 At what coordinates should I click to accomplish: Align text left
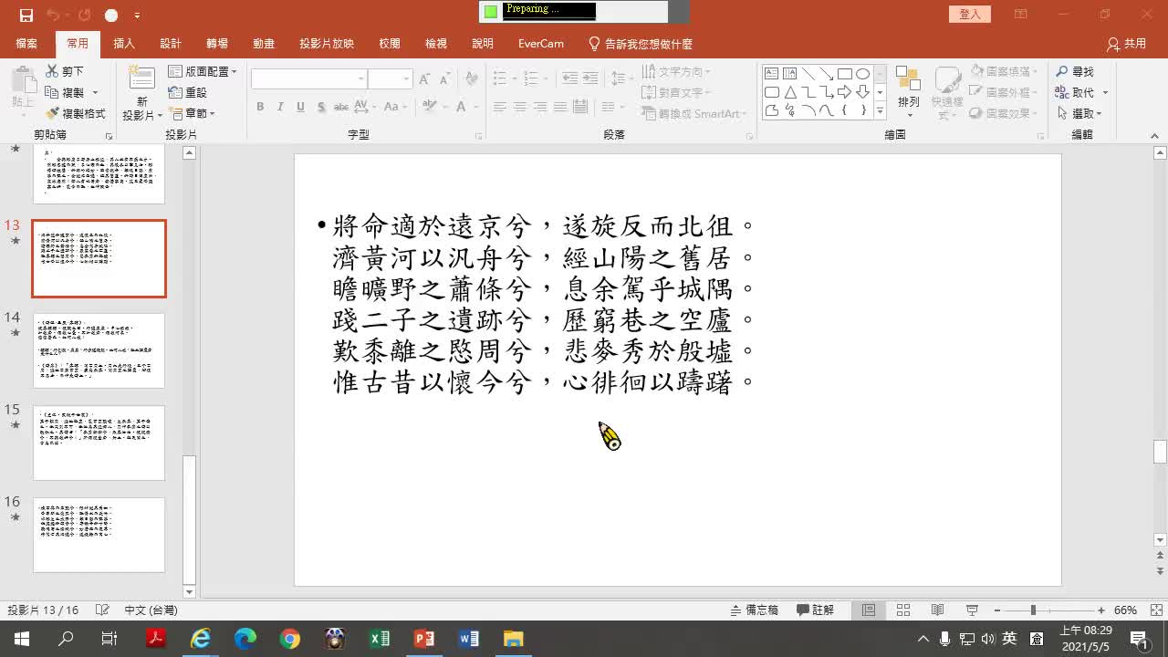point(500,107)
